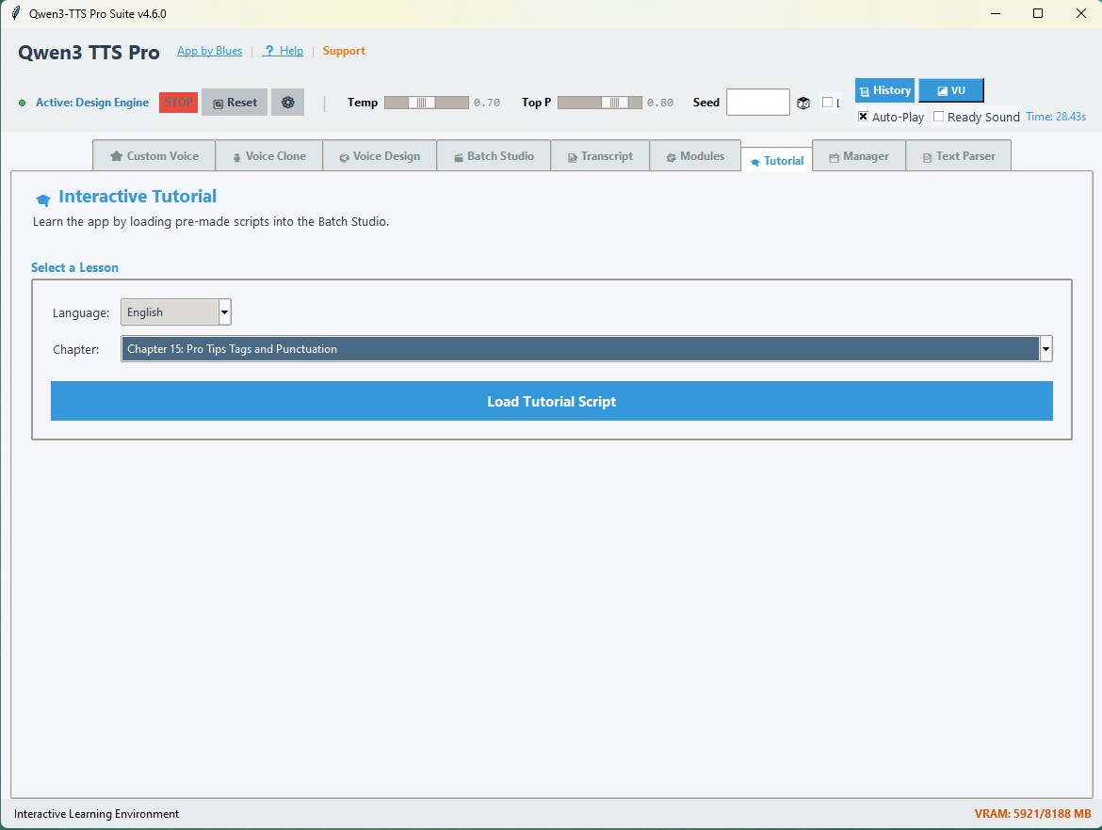Open the Language dropdown arrow
Viewport: 1102px width, 830px height.
(224, 311)
